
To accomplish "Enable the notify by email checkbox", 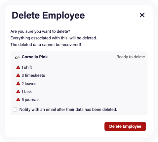I will [x=15, y=110].
